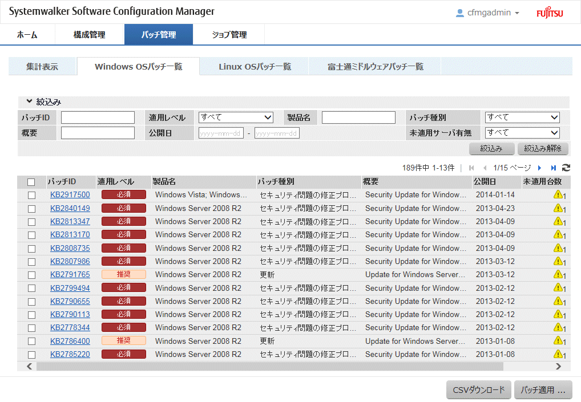Check the KB2791765 row checkbox

pyautogui.click(x=32, y=275)
